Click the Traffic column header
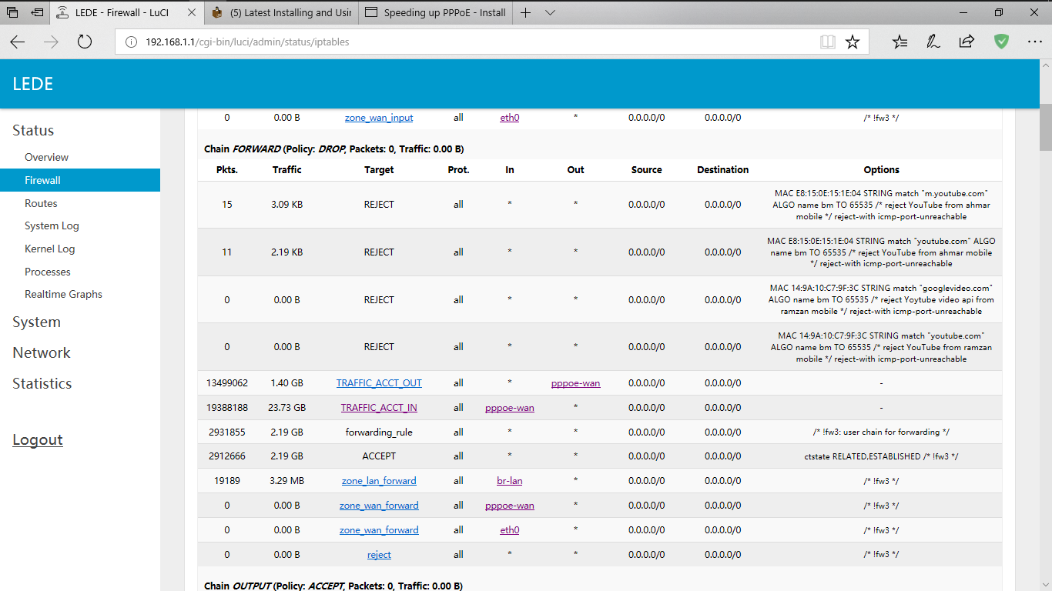This screenshot has height=591, width=1052. (x=286, y=169)
